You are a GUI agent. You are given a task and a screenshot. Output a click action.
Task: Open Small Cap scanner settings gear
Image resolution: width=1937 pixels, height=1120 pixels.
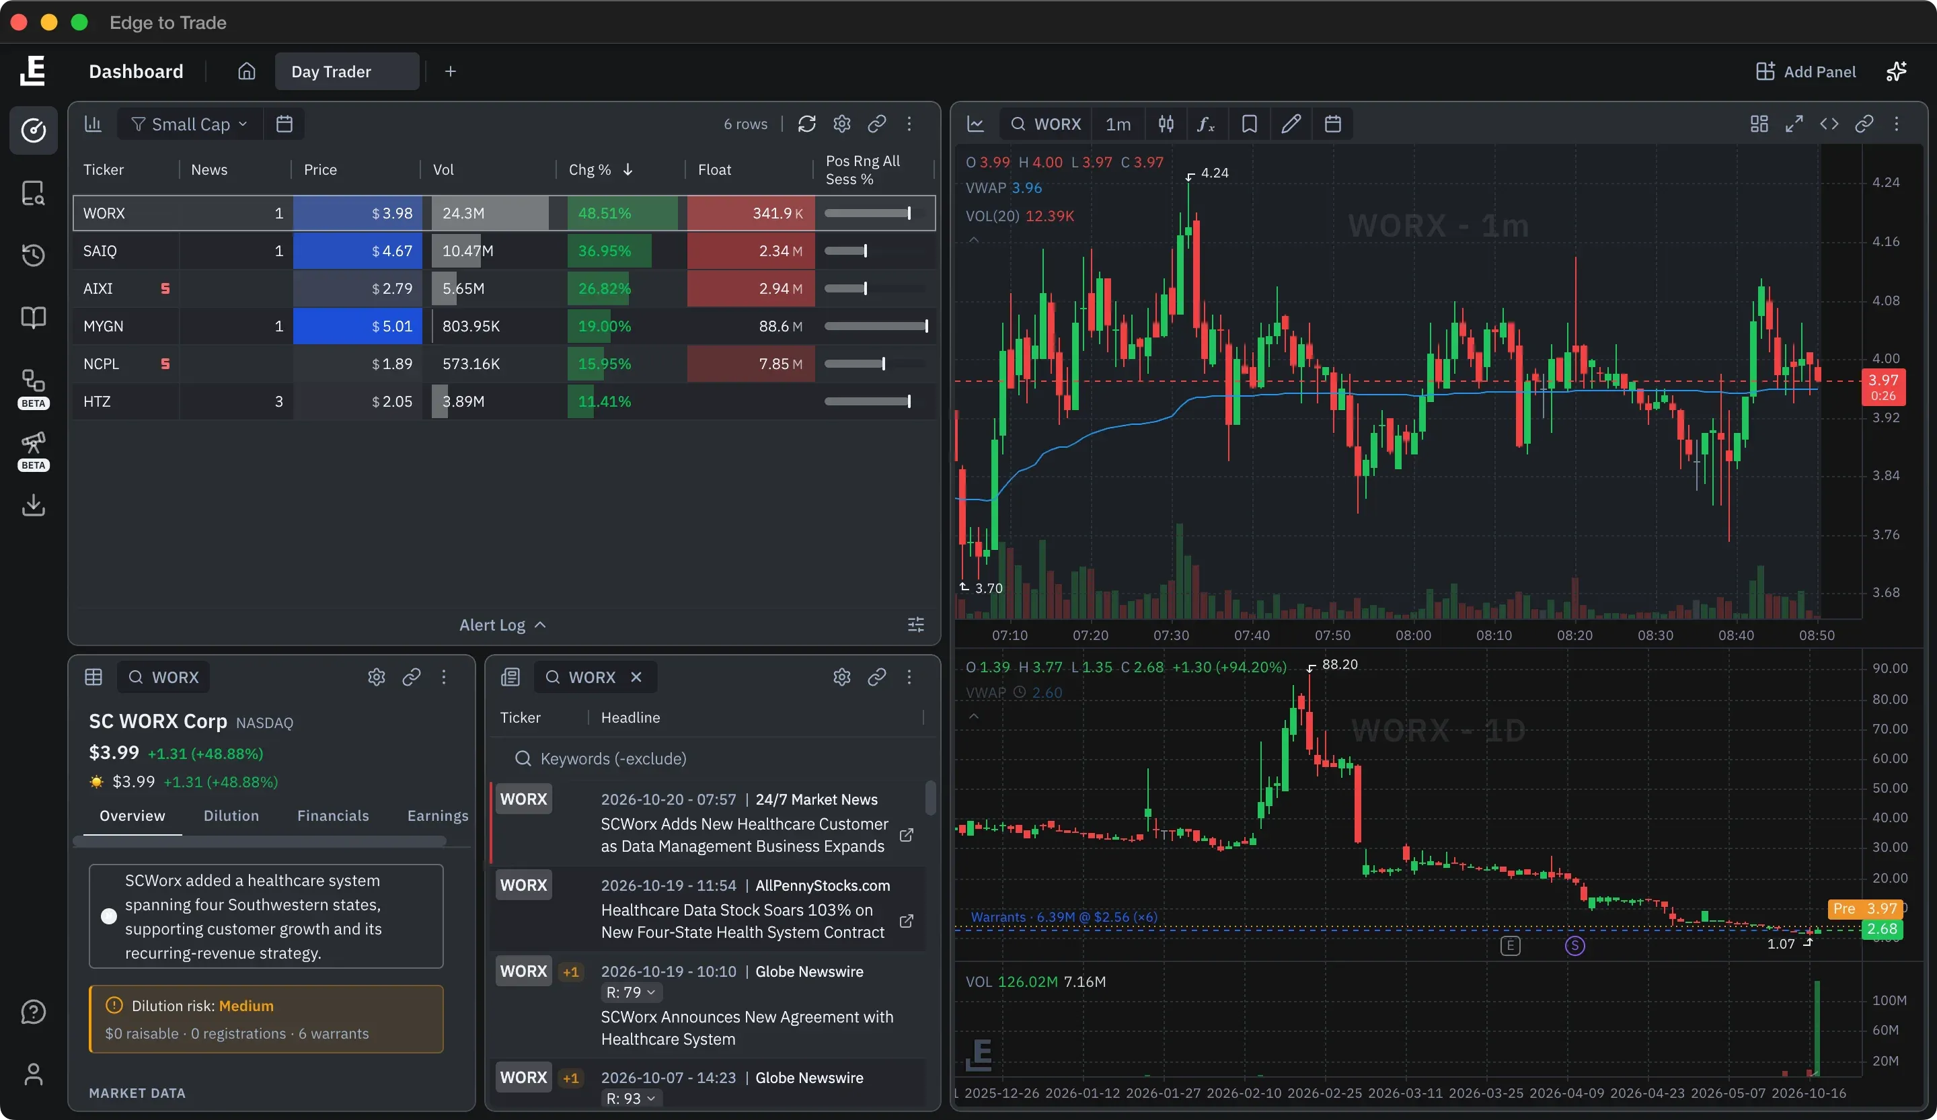(841, 124)
